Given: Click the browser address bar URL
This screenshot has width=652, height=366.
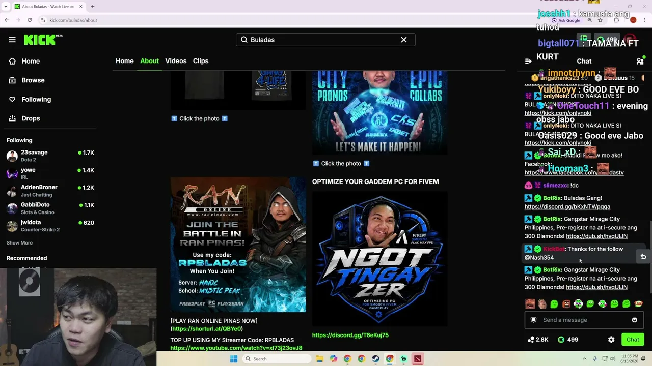Looking at the screenshot, I should [x=73, y=20].
